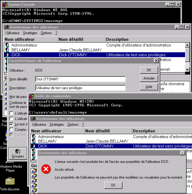Click OK in the Accès refusé error dialog
Screen dimensions: 192x194
click(x=113, y=185)
